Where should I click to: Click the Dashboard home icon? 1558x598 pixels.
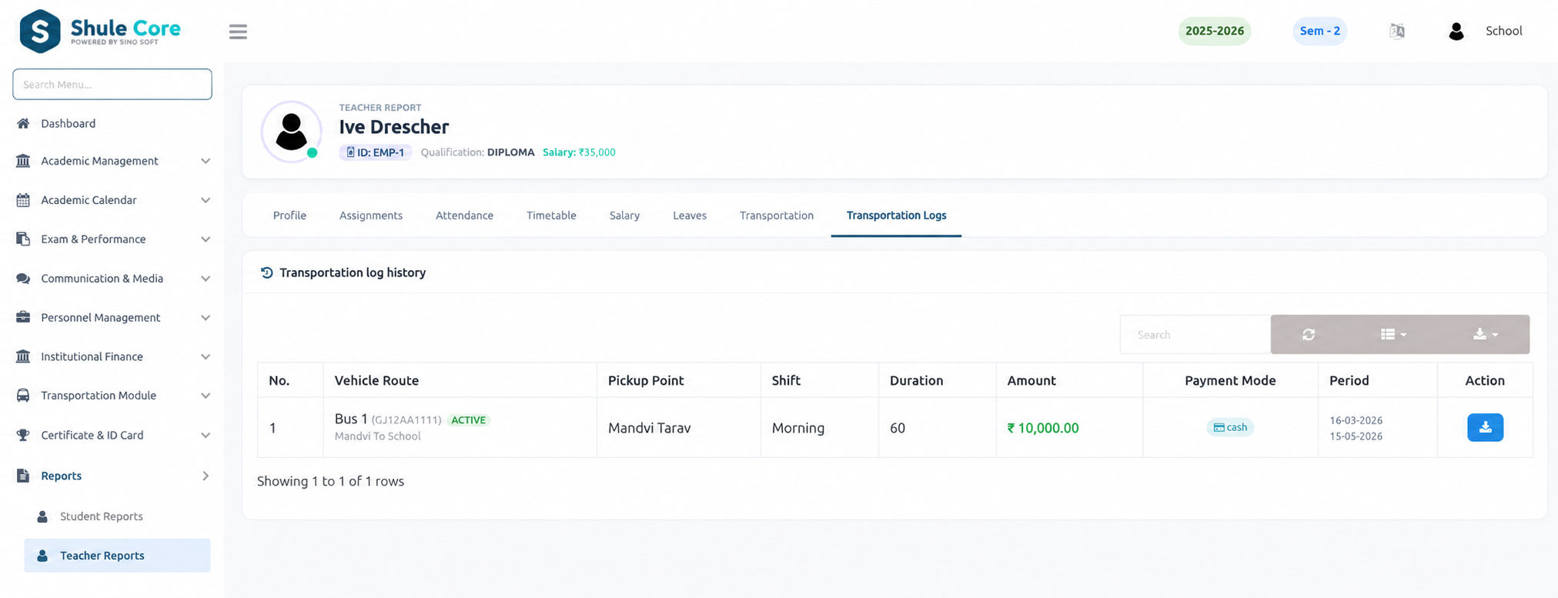(23, 123)
